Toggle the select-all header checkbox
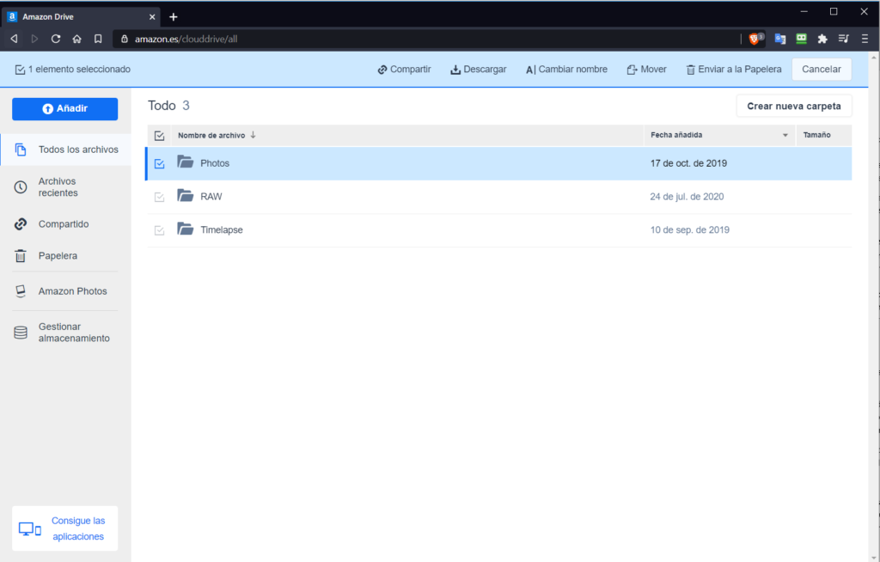Image resolution: width=880 pixels, height=562 pixels. [159, 136]
